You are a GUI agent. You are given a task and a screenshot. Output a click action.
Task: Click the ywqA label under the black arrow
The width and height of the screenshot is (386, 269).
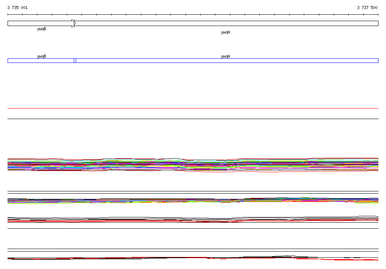coord(225,32)
